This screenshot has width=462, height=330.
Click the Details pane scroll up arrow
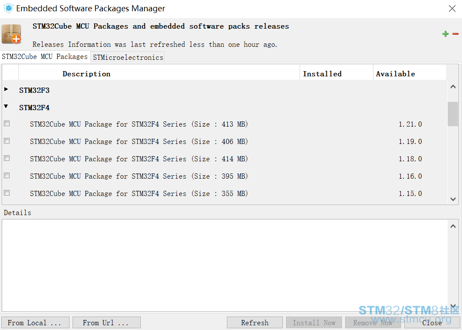coord(453,226)
